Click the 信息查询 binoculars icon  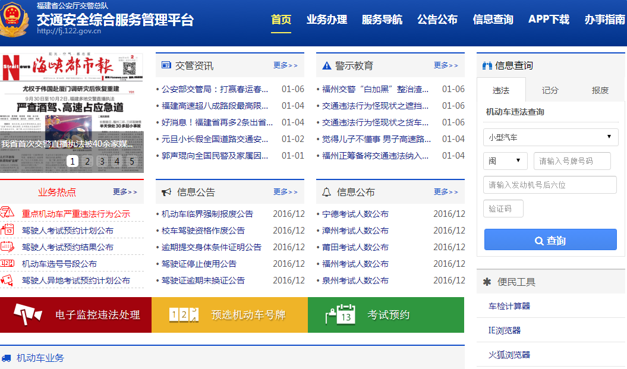coord(487,65)
